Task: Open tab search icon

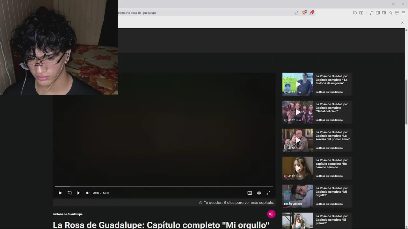Action: click(x=361, y=13)
